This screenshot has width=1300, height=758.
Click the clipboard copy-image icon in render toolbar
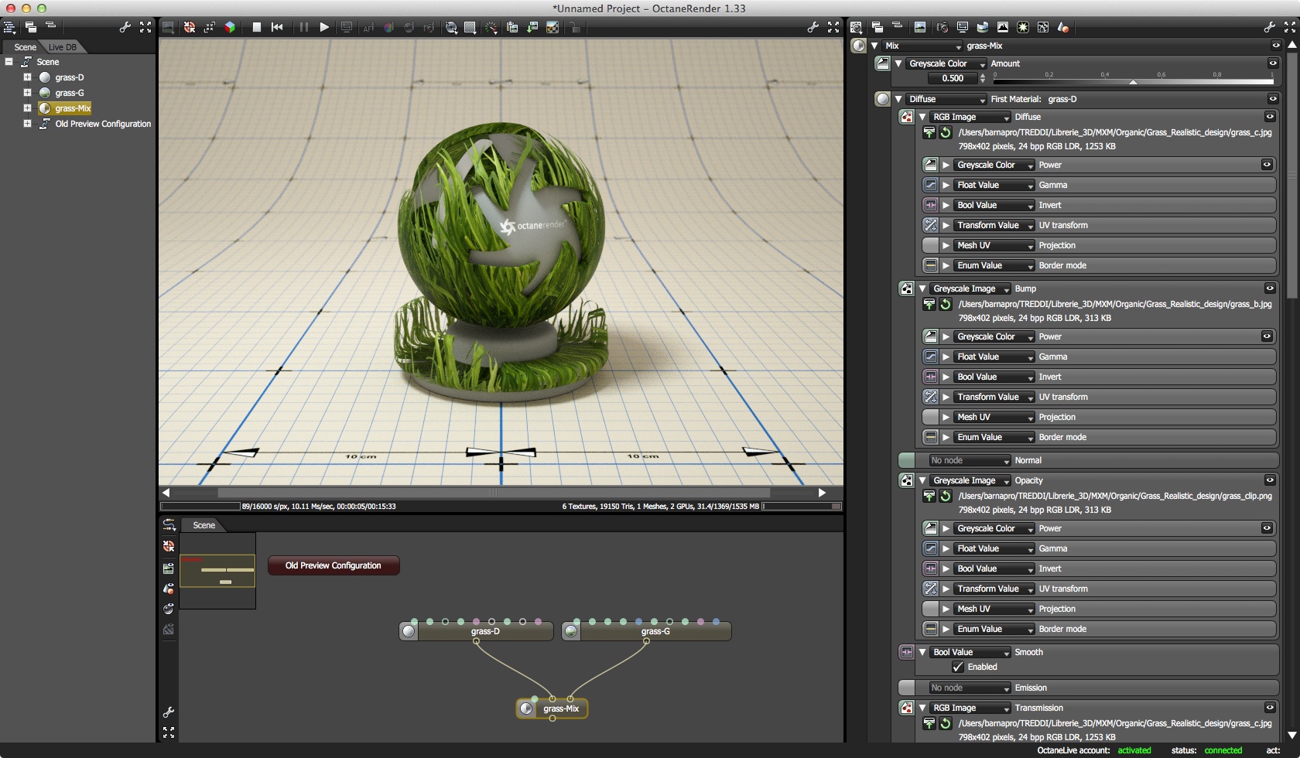click(x=512, y=27)
